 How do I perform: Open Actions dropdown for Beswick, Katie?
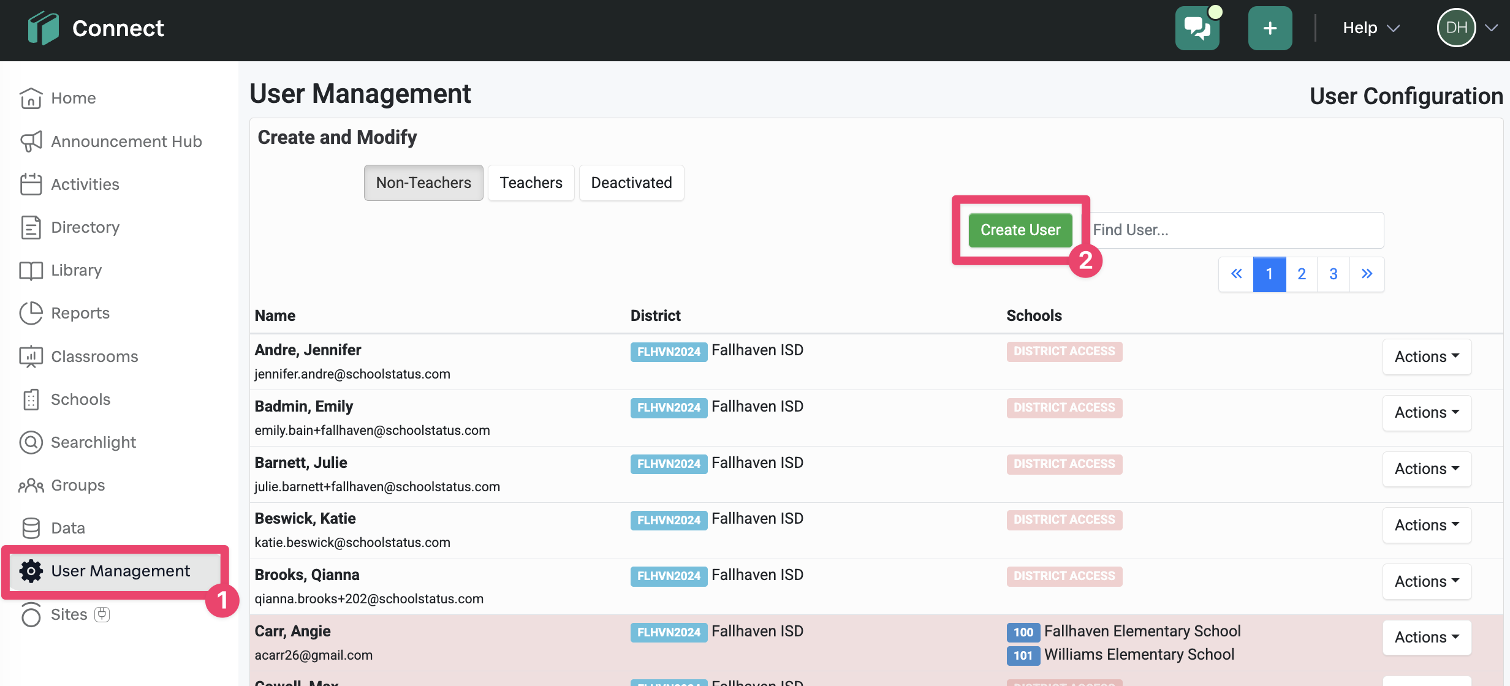pyautogui.click(x=1427, y=525)
